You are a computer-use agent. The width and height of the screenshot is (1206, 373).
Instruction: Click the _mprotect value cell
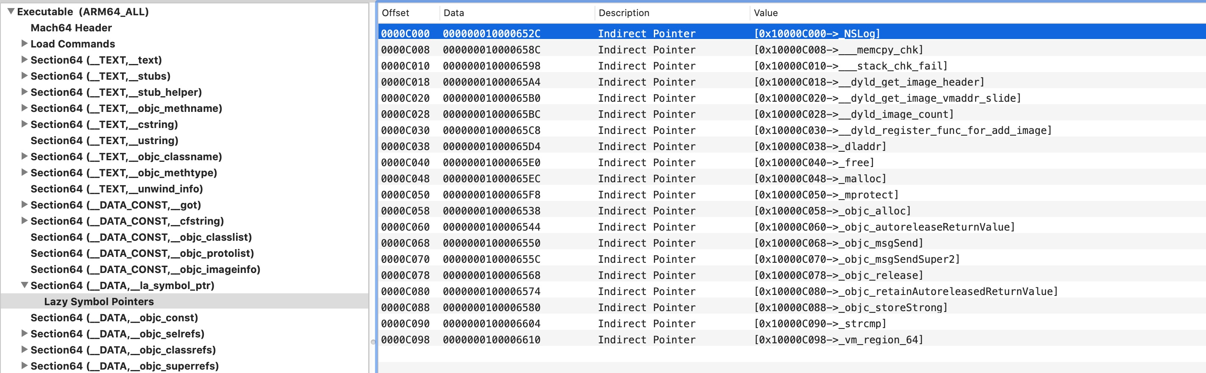pos(826,195)
